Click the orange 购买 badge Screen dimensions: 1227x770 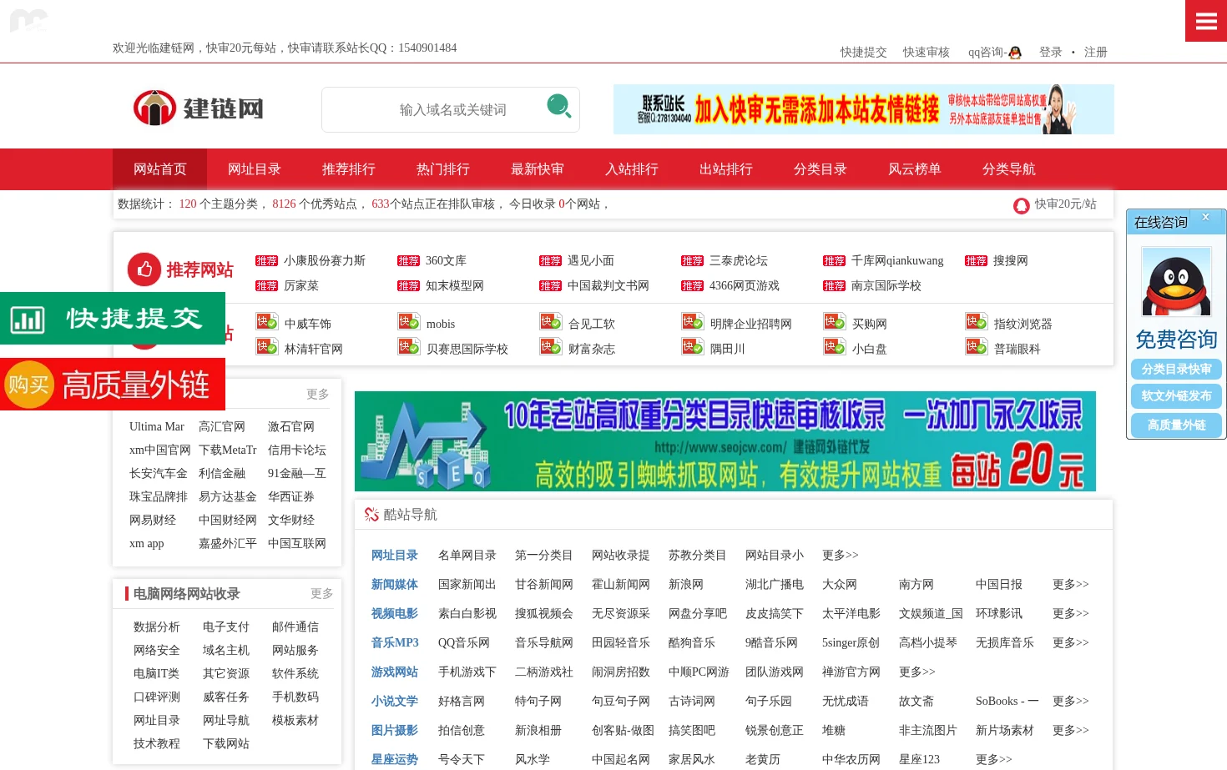(x=29, y=385)
